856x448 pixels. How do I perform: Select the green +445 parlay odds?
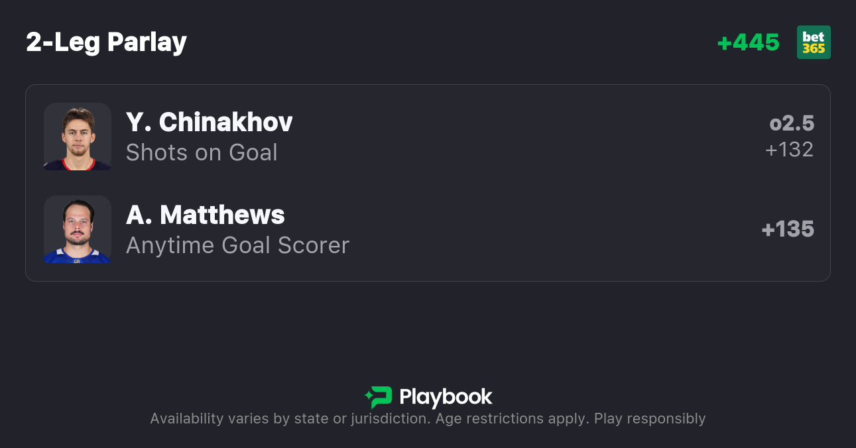tap(749, 42)
